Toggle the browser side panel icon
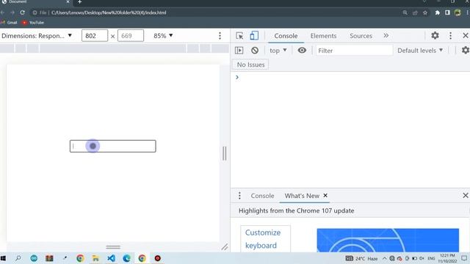Screen dimensions: 470x264 coord(447,12)
